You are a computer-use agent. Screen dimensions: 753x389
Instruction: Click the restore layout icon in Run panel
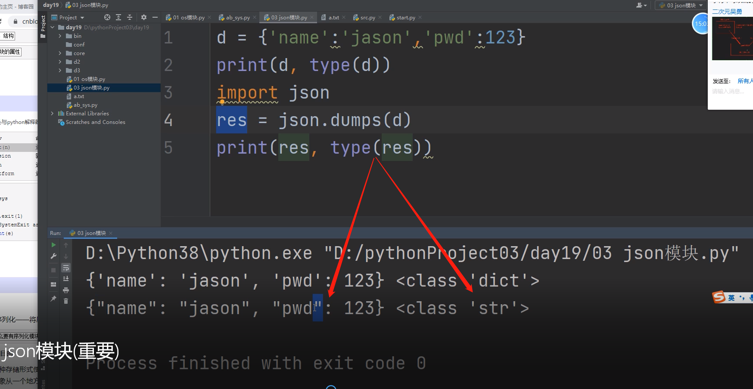pyautogui.click(x=53, y=284)
